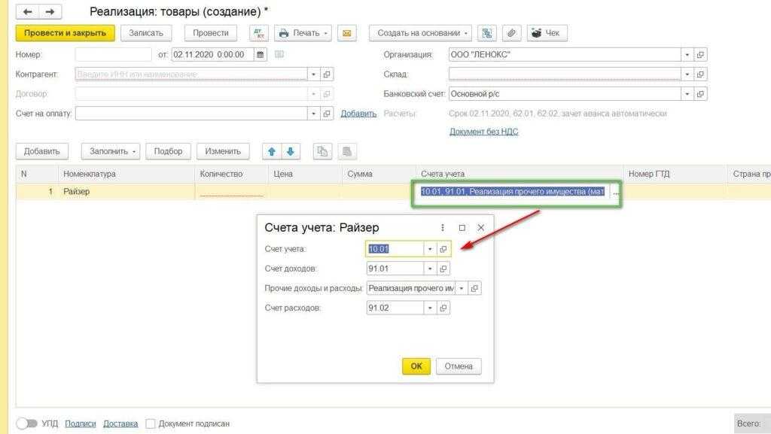Viewport: 771px width, 434px height.
Task: Move row down with blue arrow
Action: 290,151
